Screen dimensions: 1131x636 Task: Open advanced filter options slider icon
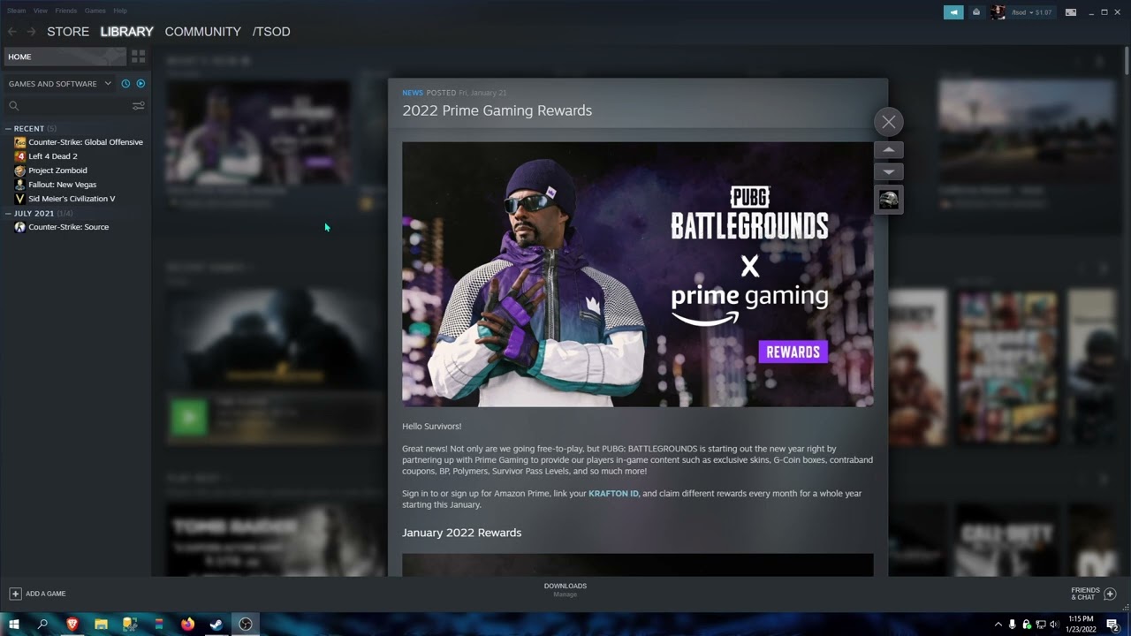click(139, 106)
